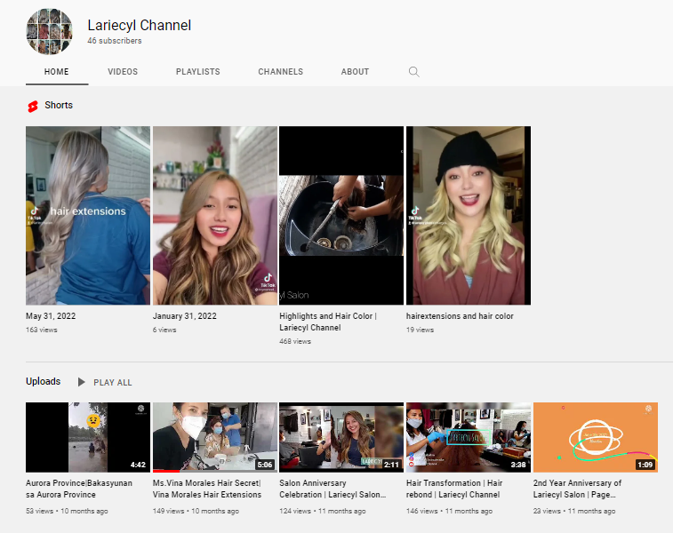This screenshot has width=673, height=533.
Task: Click the 46 subscribers text
Action: pyautogui.click(x=114, y=41)
